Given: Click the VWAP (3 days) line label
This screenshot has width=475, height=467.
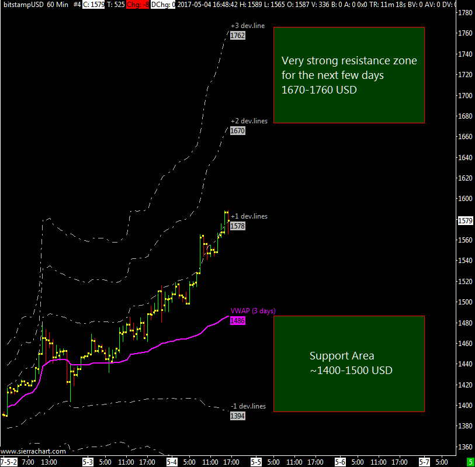Looking at the screenshot, I should point(253,311).
